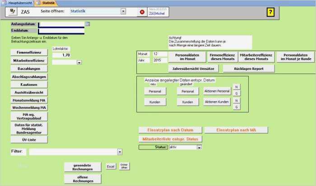Switch to the Hauptübersicht tab
316x186 pixels.
17,3
